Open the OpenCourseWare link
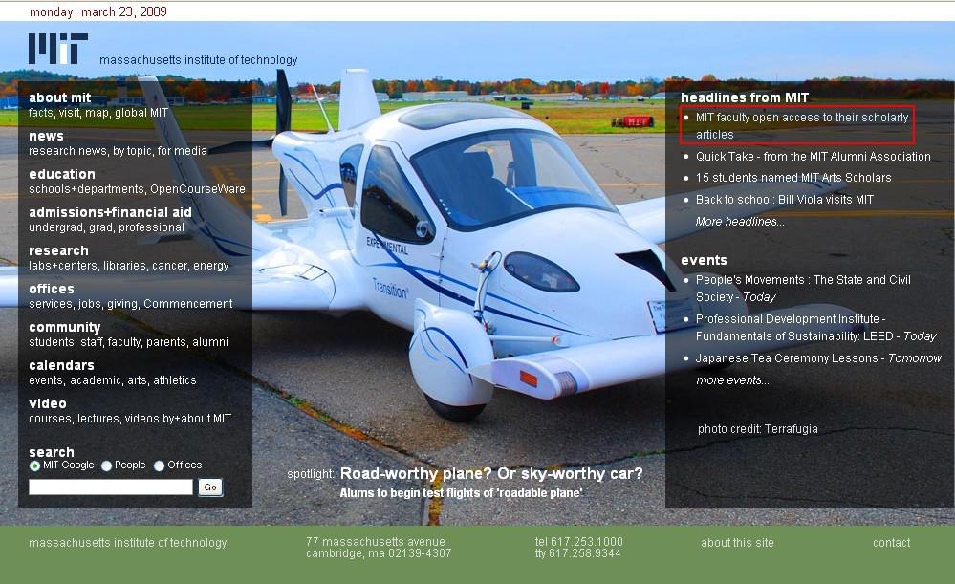The image size is (955, 584). pos(198,189)
